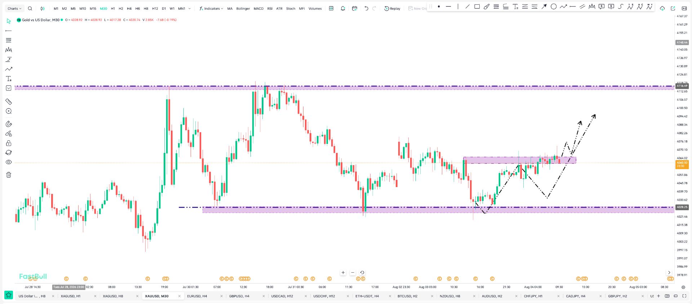Reset chart view with circular arrow
The image size is (692, 304).
[x=362, y=273]
